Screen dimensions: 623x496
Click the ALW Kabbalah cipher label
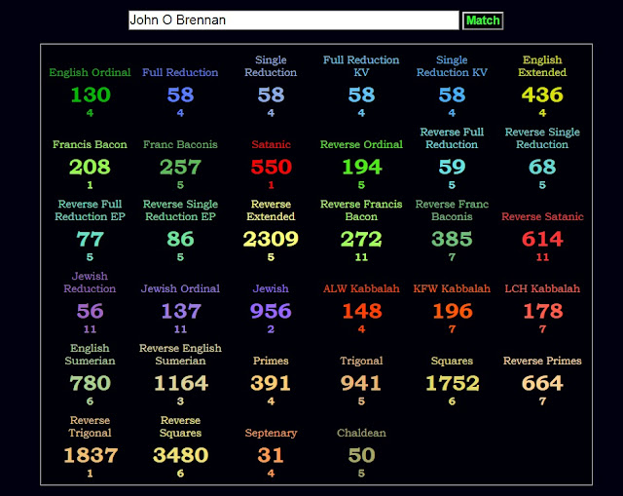pos(361,288)
